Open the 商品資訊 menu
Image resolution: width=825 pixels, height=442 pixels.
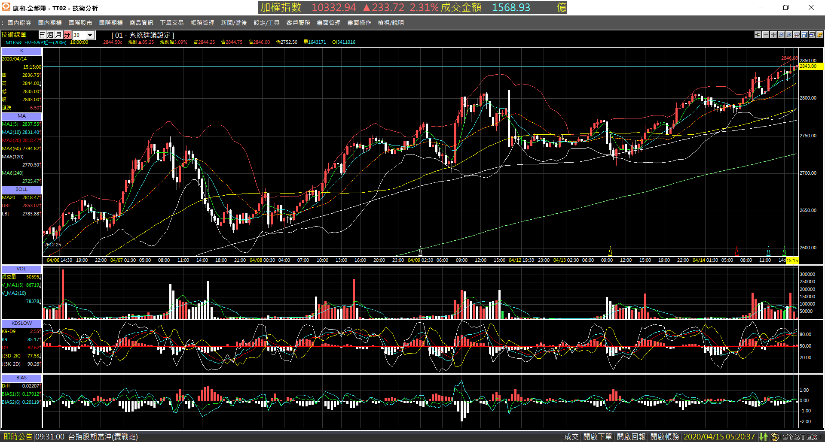click(x=141, y=23)
